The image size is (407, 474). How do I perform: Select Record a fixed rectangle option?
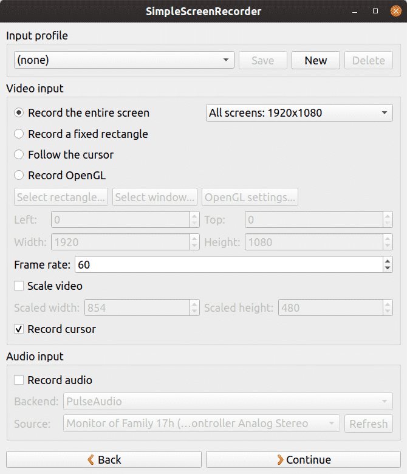[19, 134]
